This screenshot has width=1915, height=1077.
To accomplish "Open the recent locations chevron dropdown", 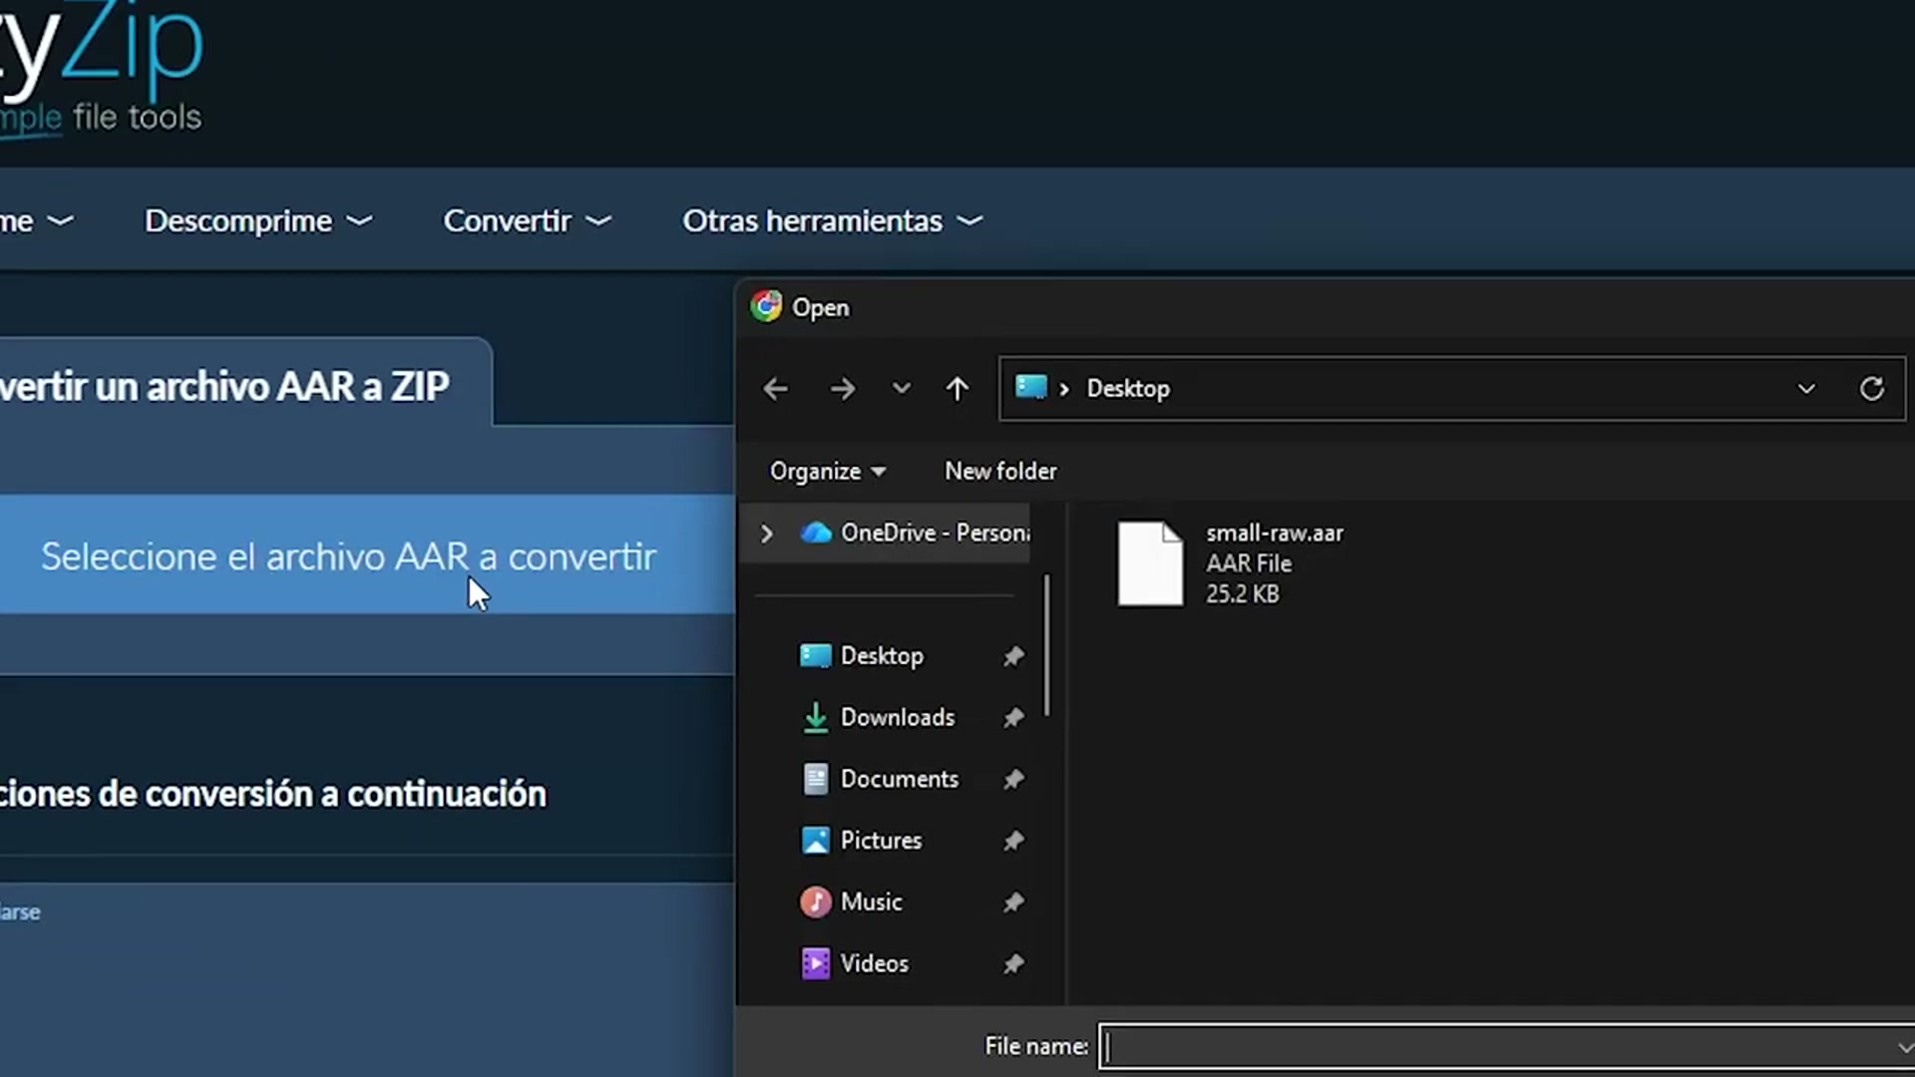I will click(902, 388).
